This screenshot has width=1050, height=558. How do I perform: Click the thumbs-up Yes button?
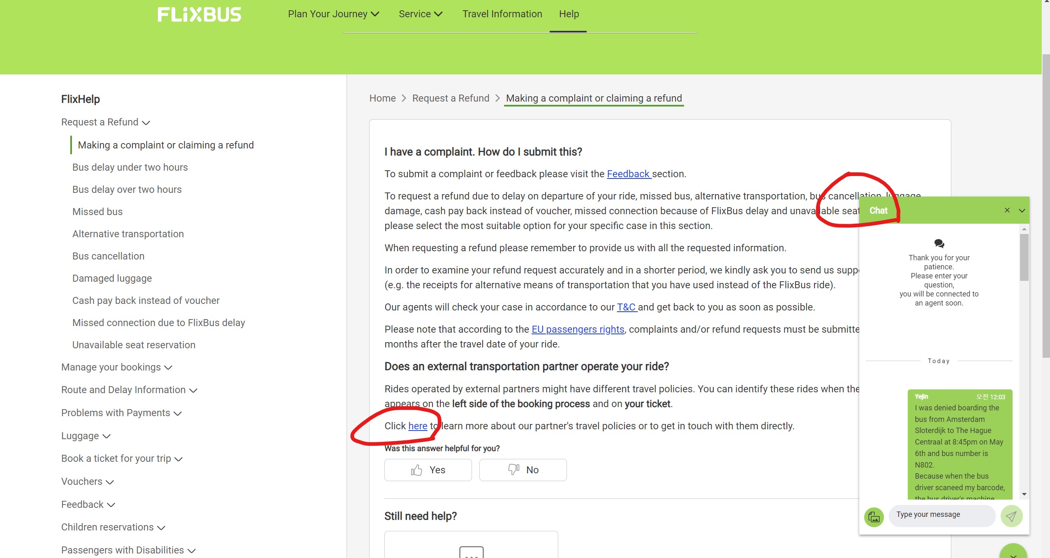point(428,470)
